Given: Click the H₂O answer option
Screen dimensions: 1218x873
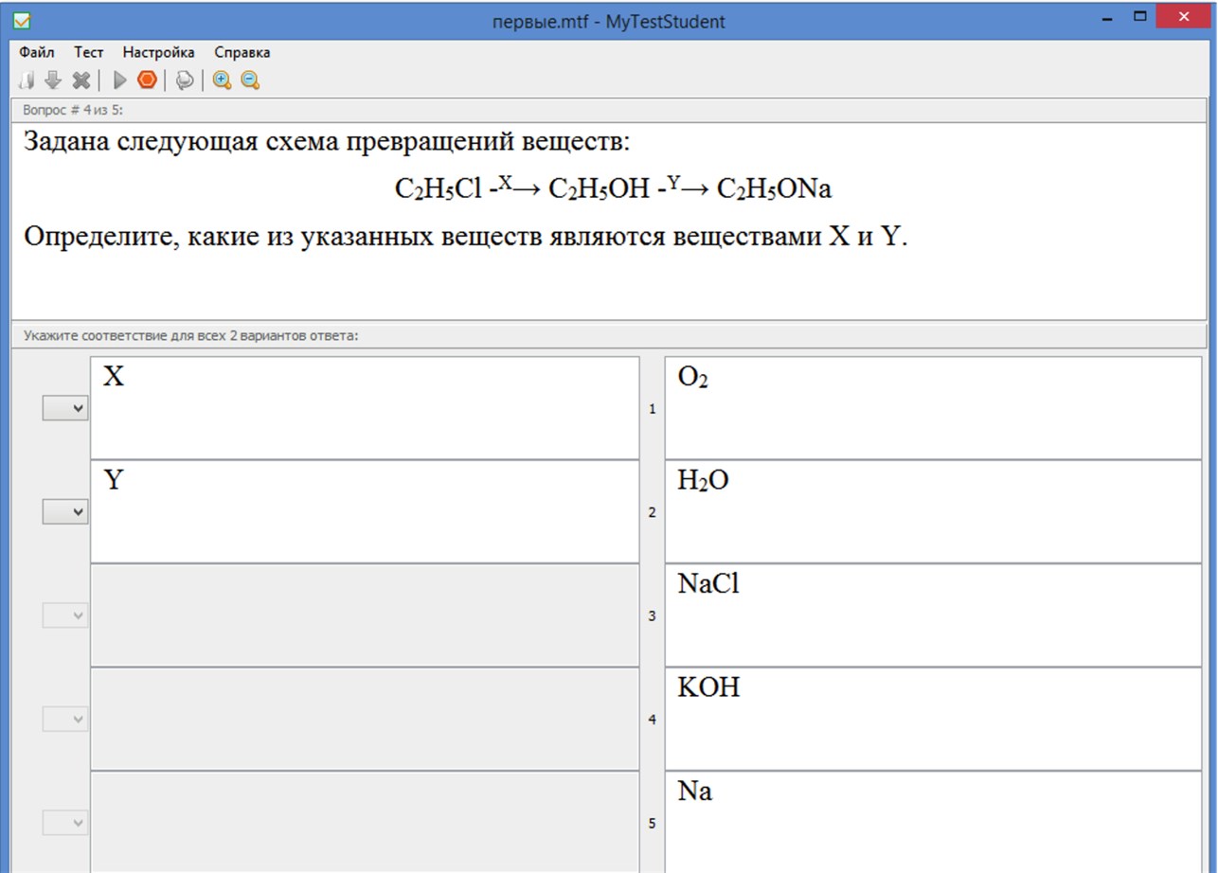Looking at the screenshot, I should coord(933,512).
